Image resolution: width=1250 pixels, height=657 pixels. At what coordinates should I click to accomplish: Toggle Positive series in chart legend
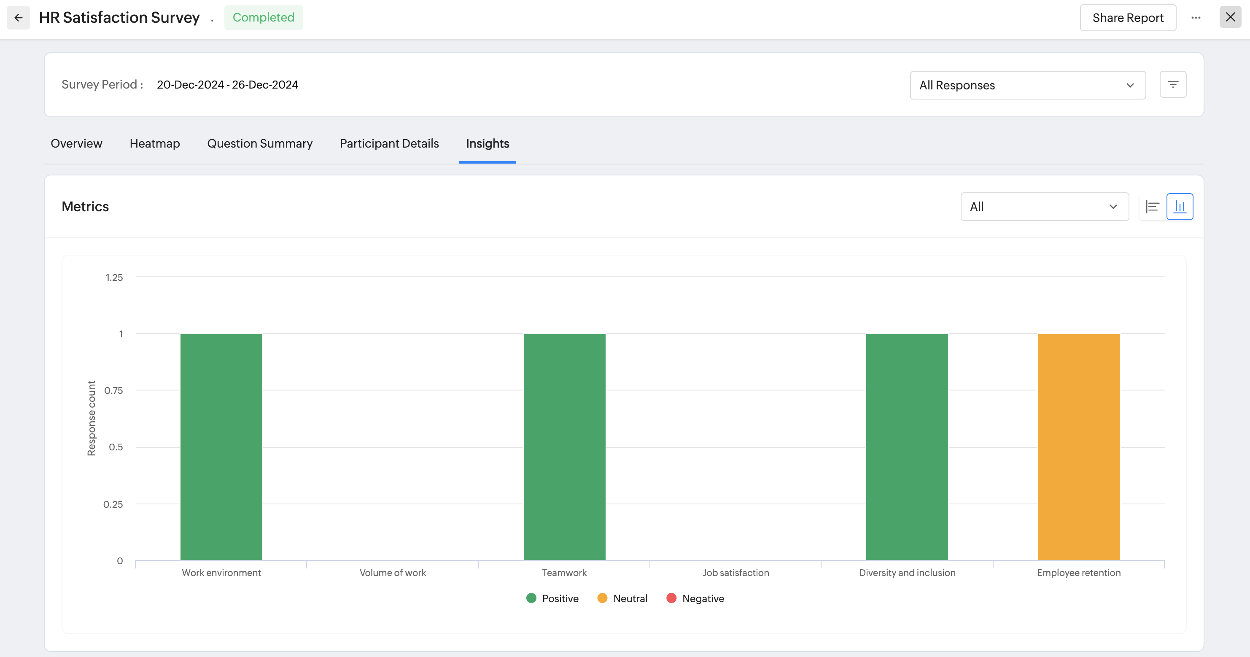tap(552, 598)
